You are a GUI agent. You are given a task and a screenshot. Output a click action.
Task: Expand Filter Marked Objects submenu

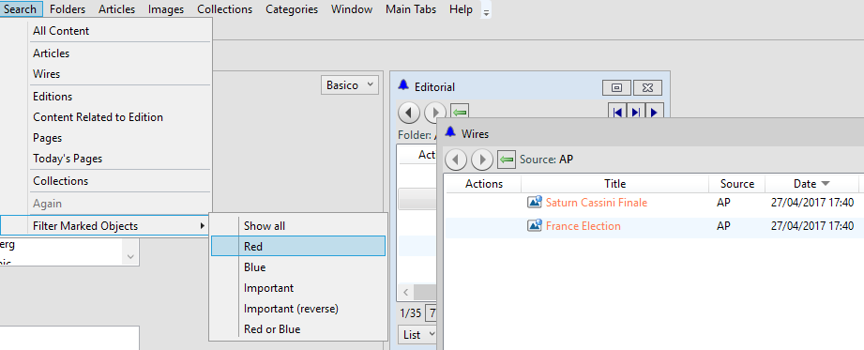pos(106,226)
